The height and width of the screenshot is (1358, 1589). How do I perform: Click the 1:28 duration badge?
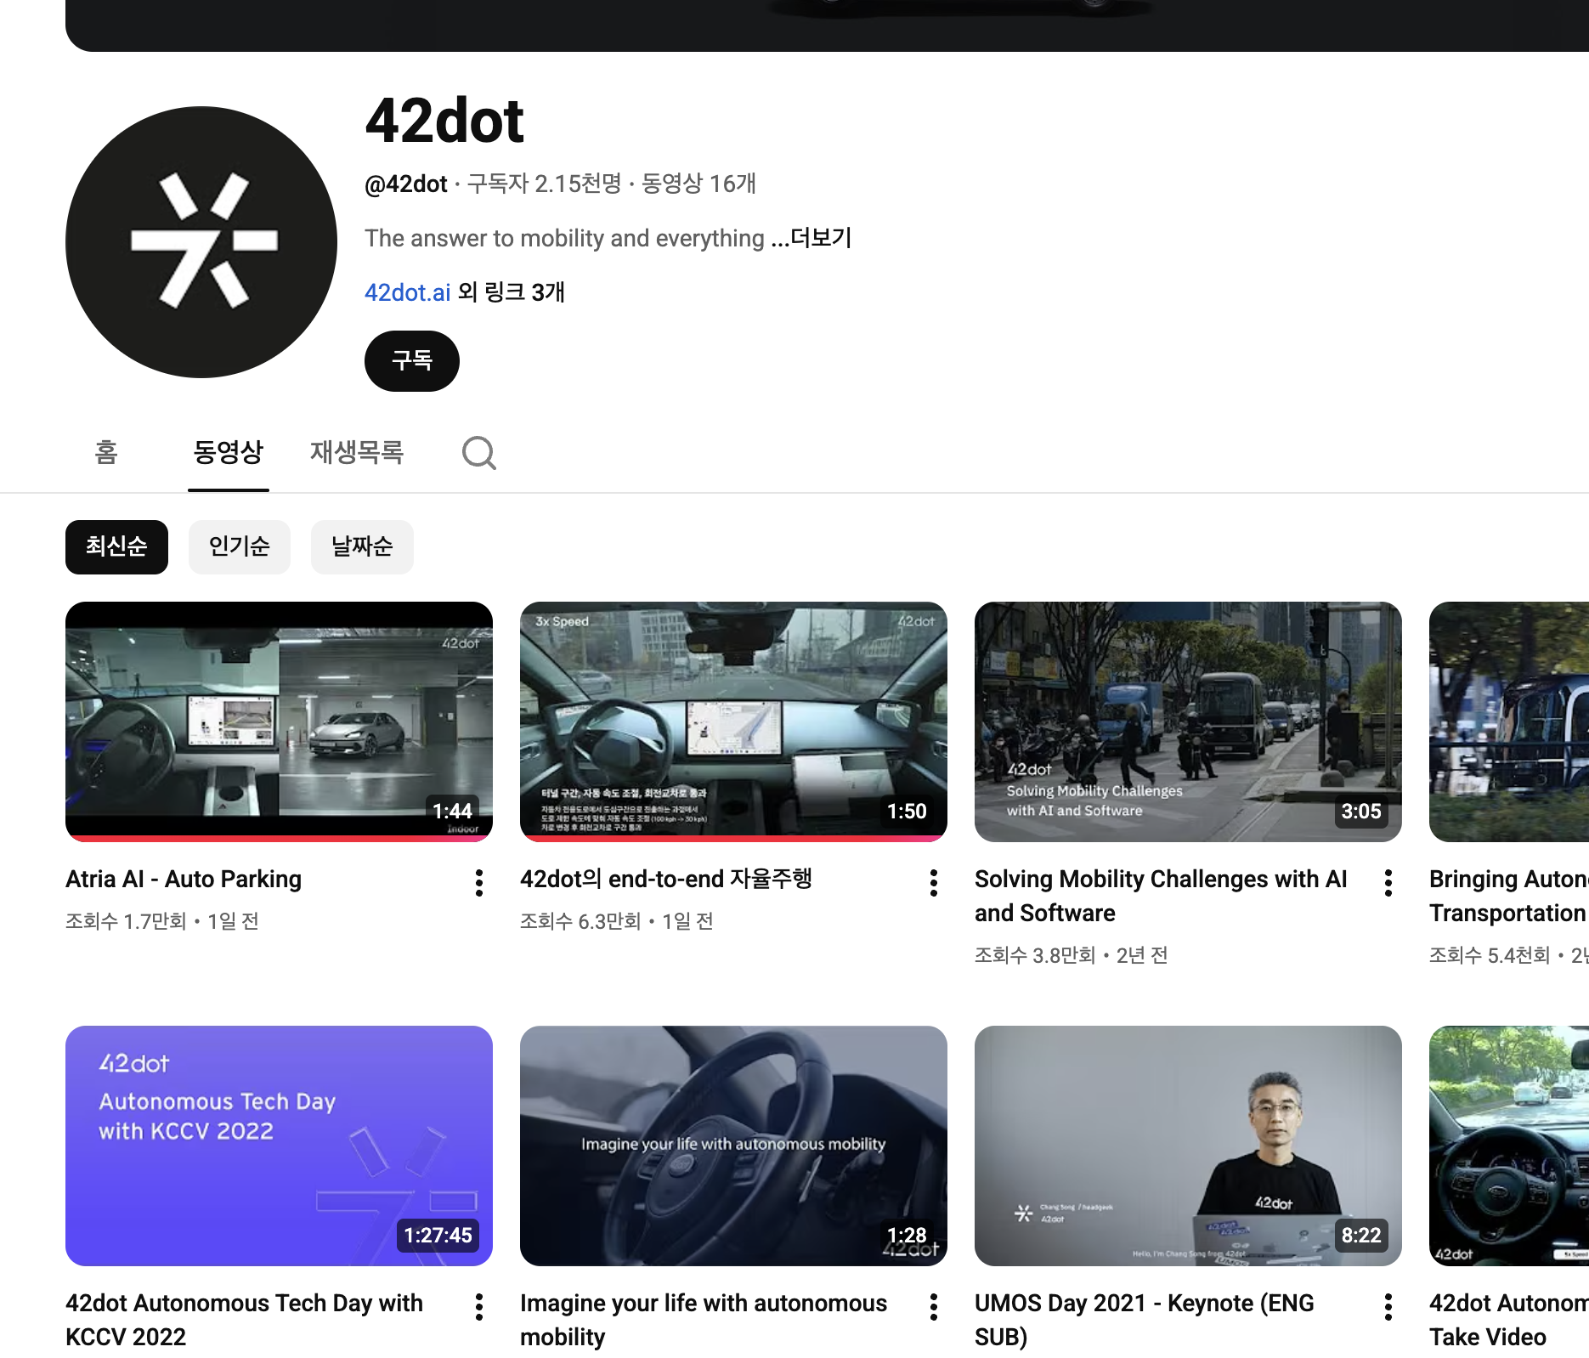point(907,1236)
